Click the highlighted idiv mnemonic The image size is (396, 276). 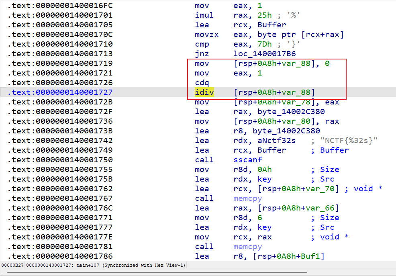click(x=204, y=92)
